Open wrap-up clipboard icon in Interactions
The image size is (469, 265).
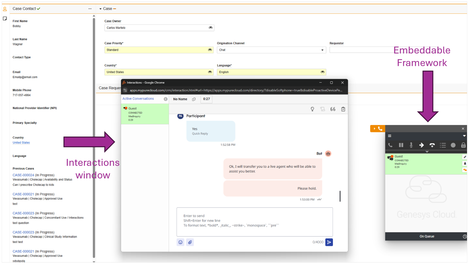point(343,109)
